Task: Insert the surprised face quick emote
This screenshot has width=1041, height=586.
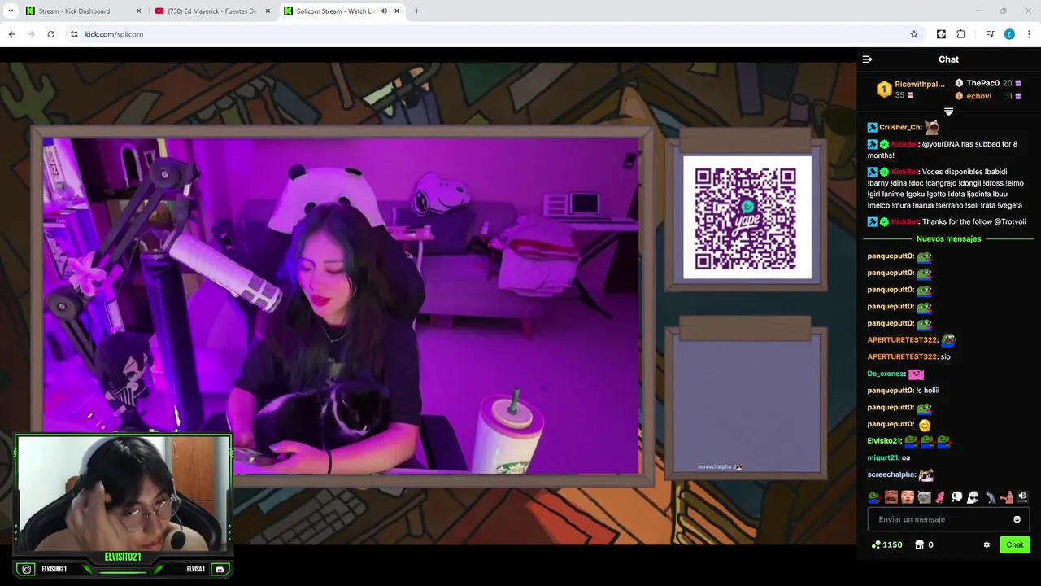Action: coord(907,496)
